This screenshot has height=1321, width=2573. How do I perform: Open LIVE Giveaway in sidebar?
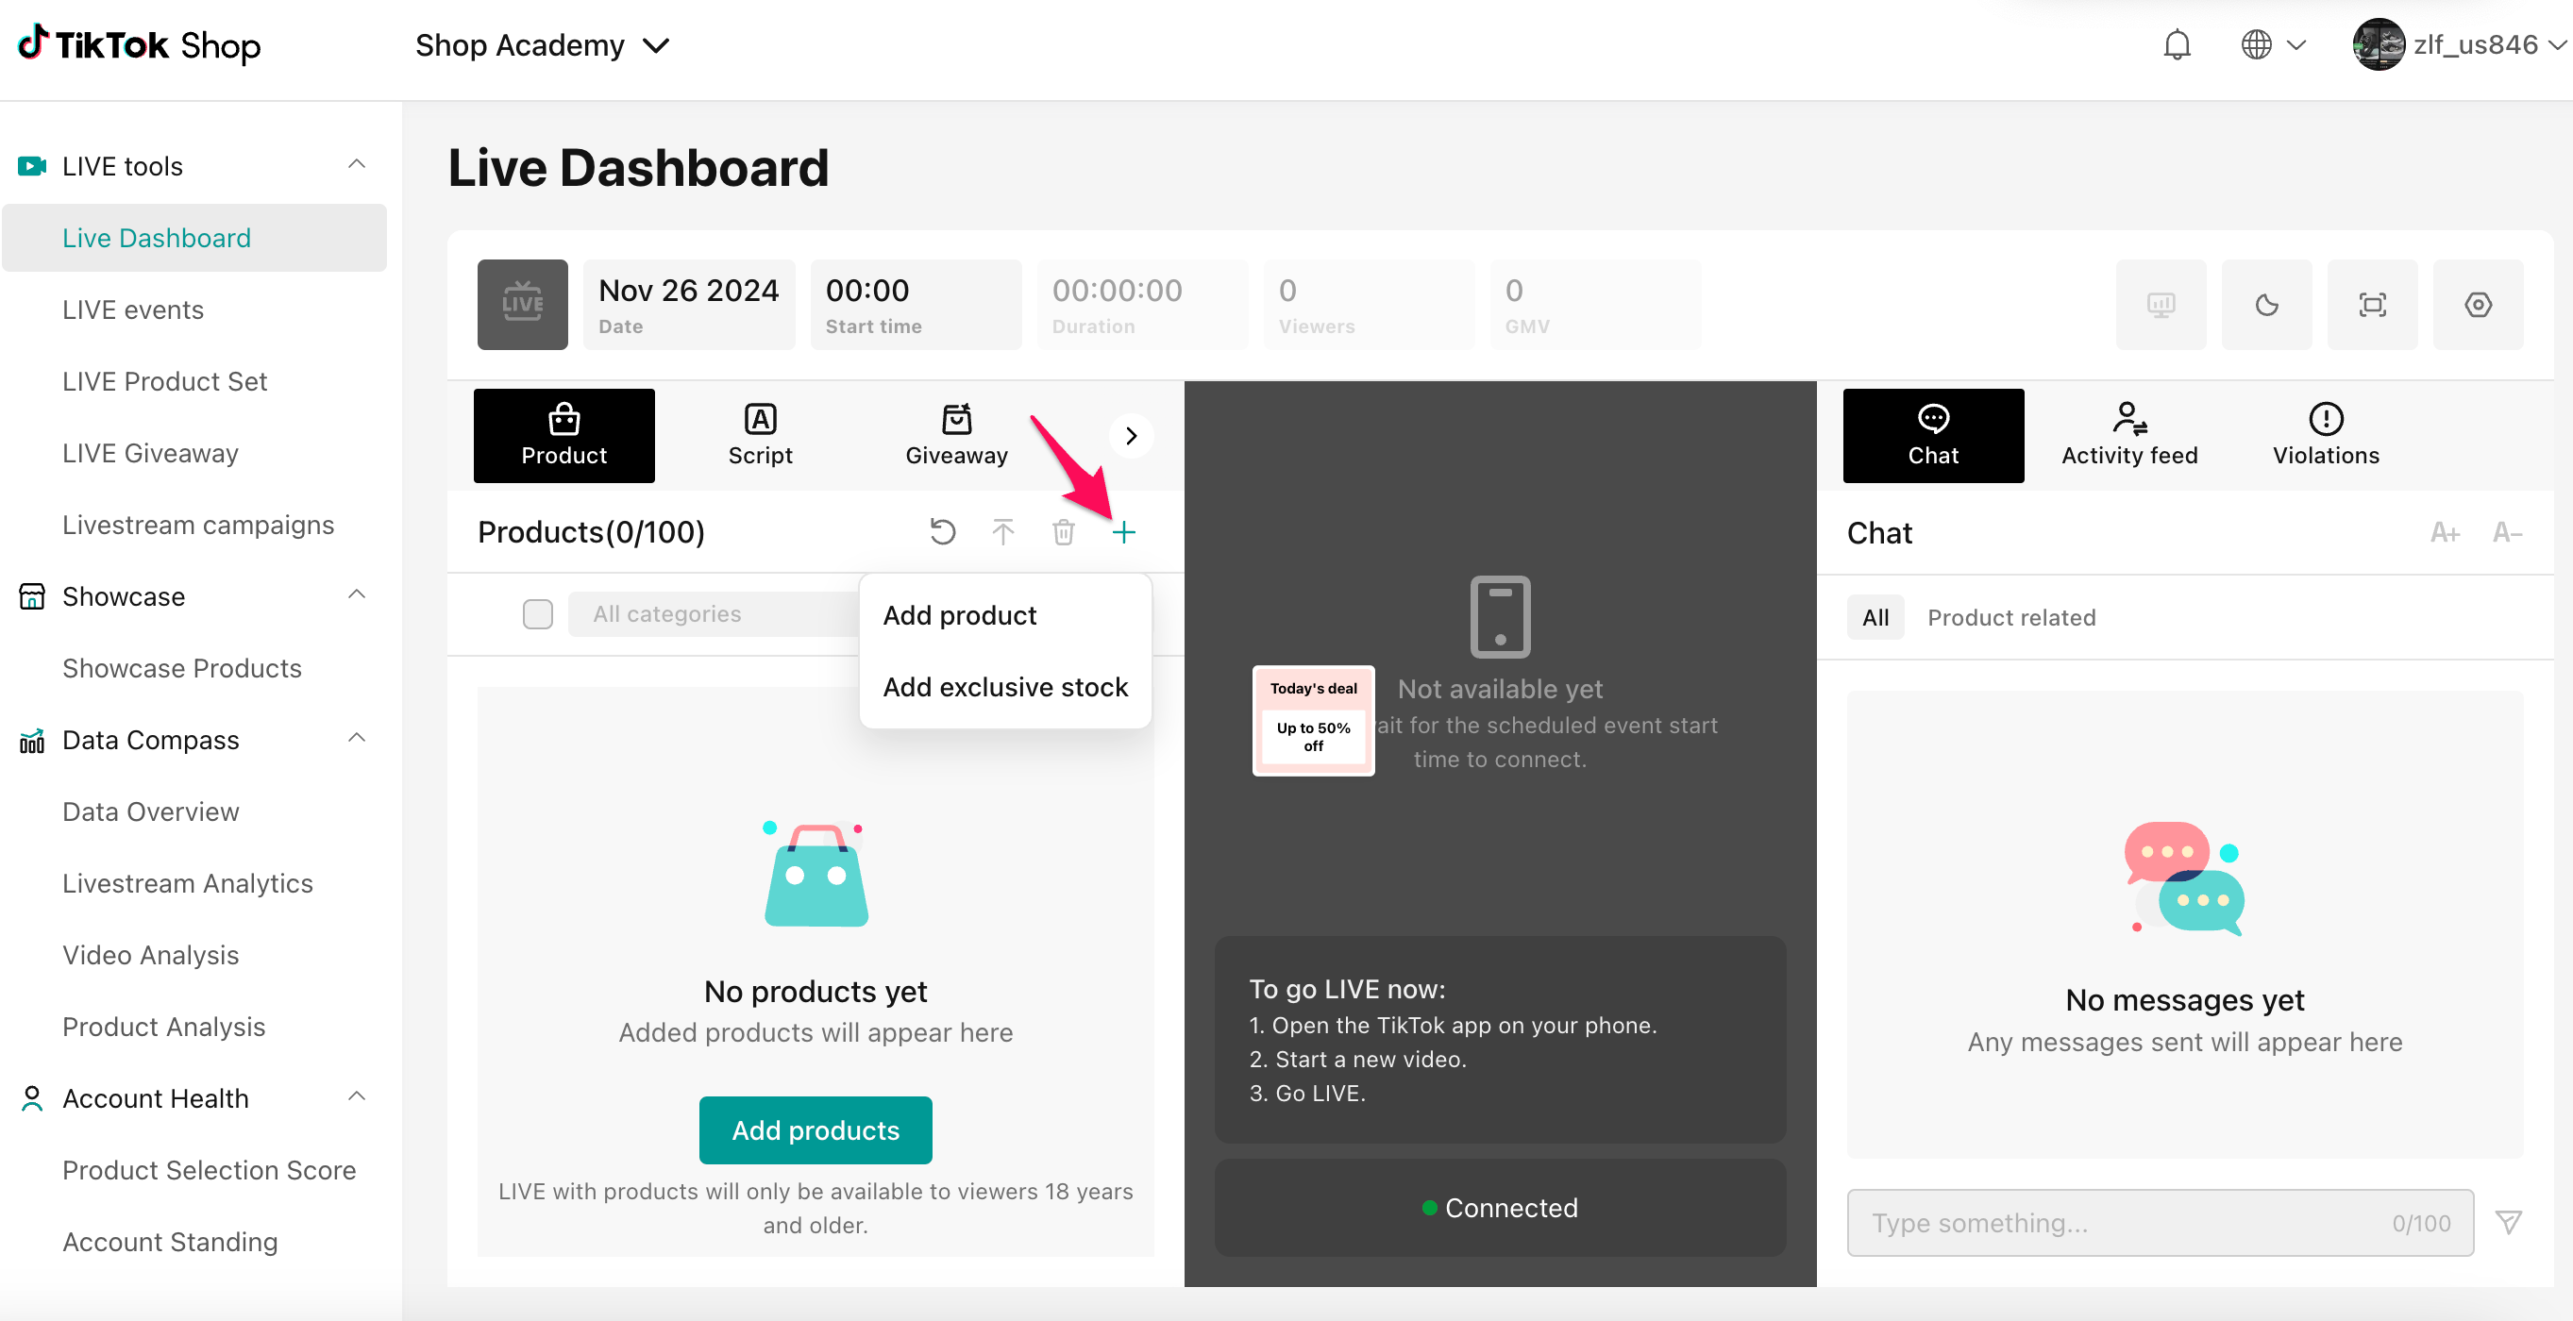pyautogui.click(x=150, y=453)
